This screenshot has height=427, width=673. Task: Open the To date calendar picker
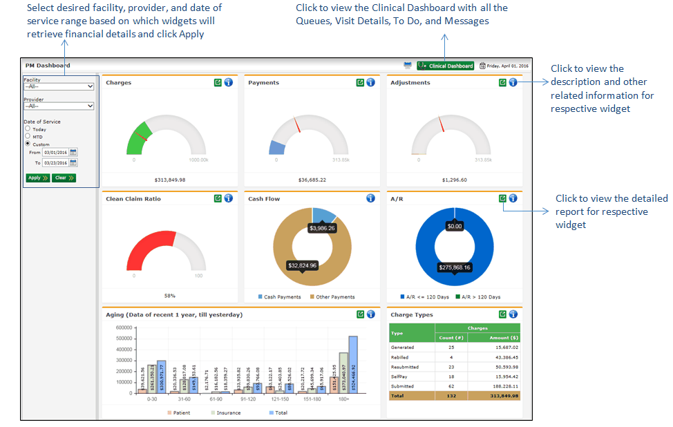[73, 162]
